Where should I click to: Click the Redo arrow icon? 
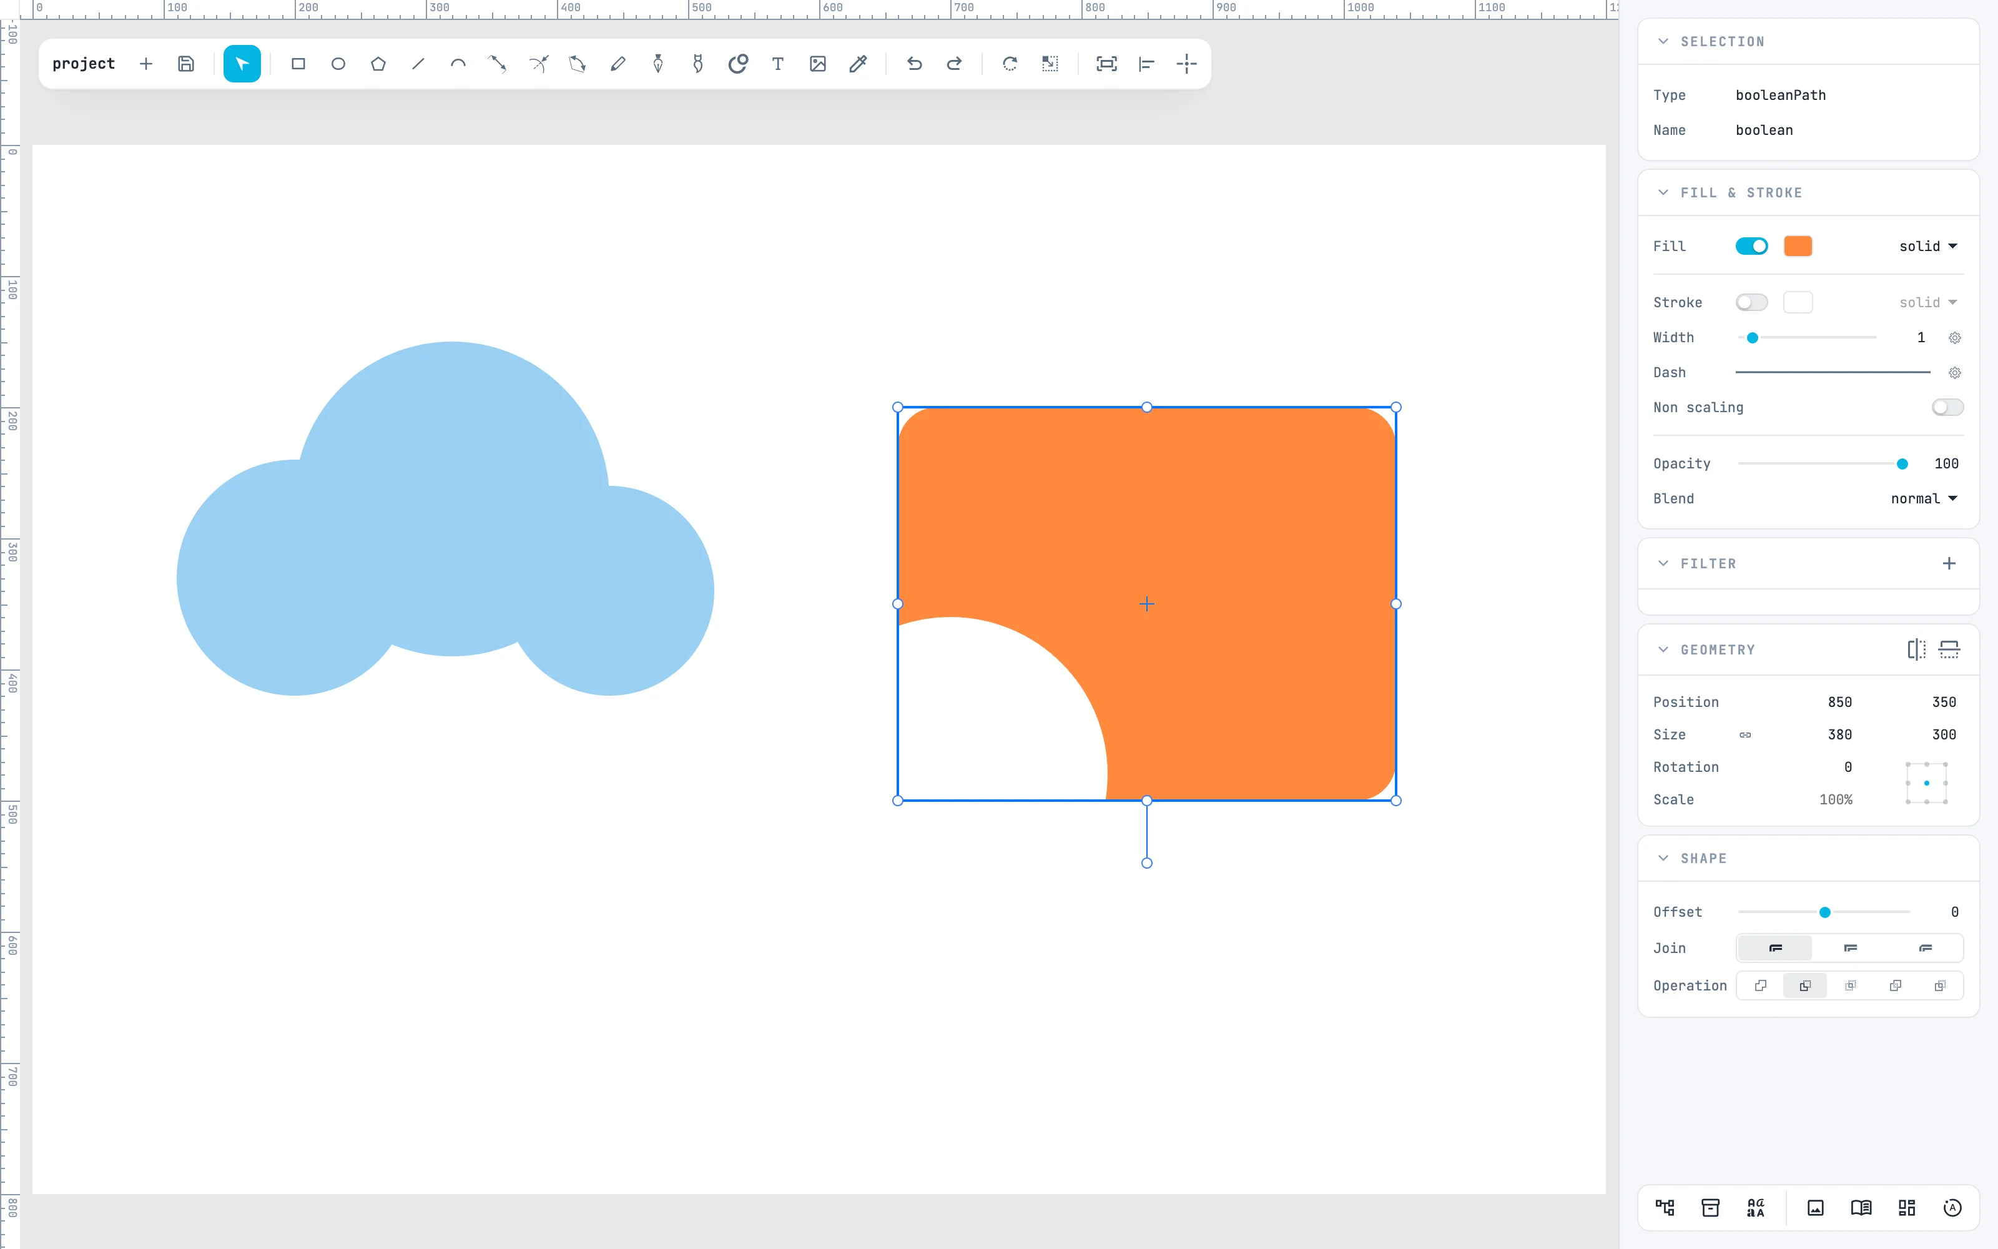tap(953, 64)
